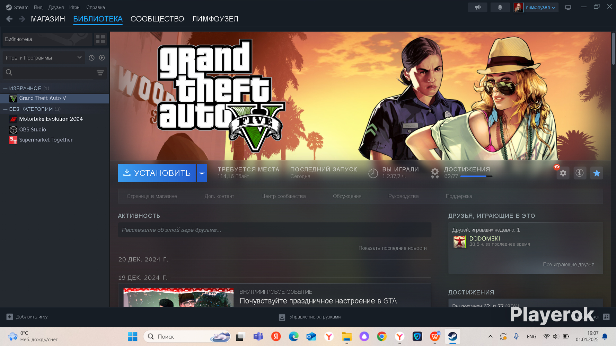Collapse the ИЗБРАННОЕ category
Viewport: 616px width, 346px height.
point(5,89)
